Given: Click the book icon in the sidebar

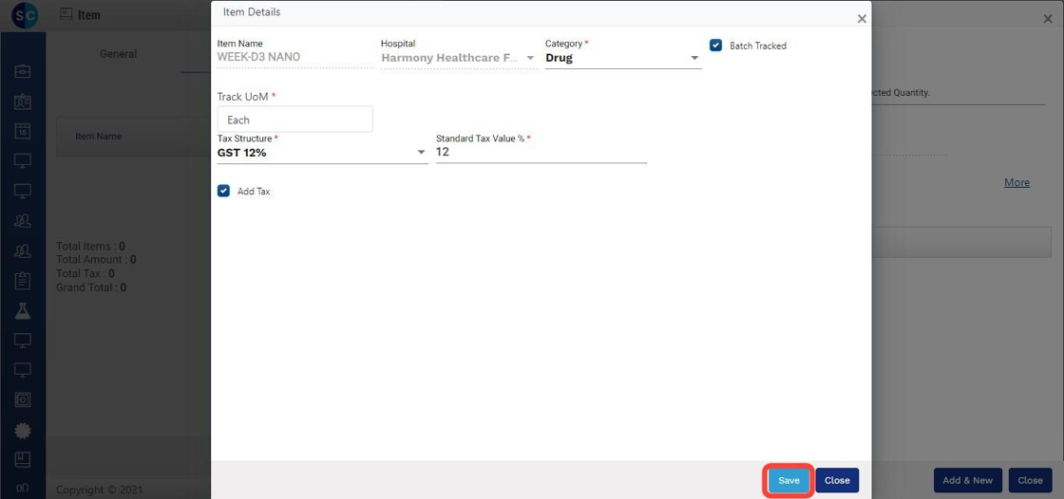Looking at the screenshot, I should [x=23, y=460].
